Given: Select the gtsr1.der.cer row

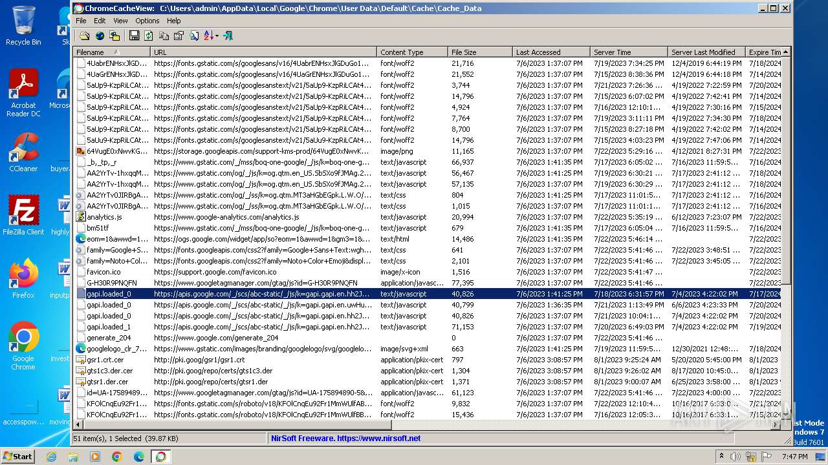Looking at the screenshot, I should point(428,382).
